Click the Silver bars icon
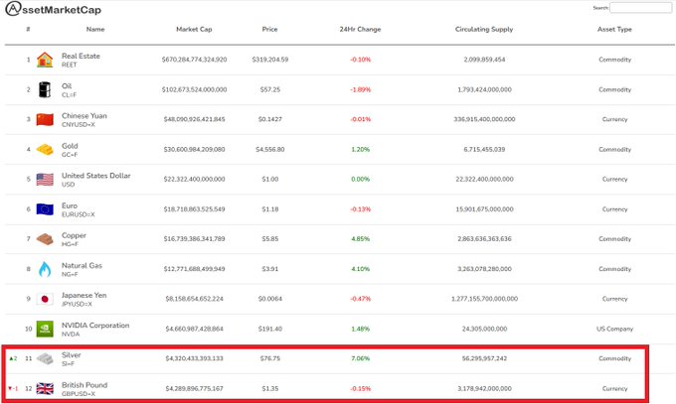The image size is (676, 404). coord(45,358)
